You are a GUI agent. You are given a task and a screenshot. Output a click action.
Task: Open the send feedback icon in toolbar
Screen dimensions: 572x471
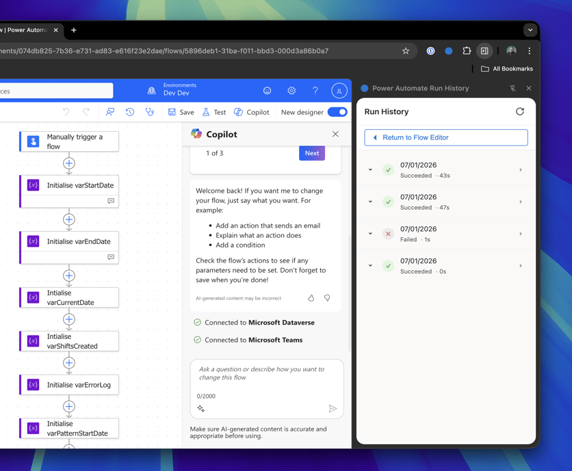pyautogui.click(x=109, y=112)
